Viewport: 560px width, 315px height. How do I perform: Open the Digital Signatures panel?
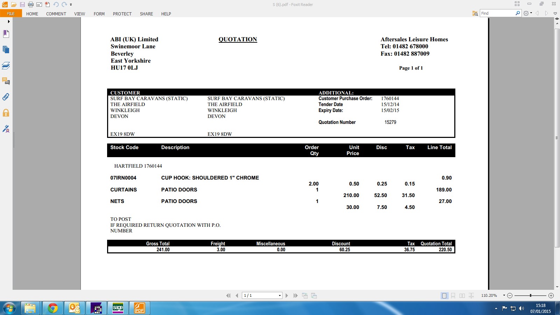[x=6, y=129]
